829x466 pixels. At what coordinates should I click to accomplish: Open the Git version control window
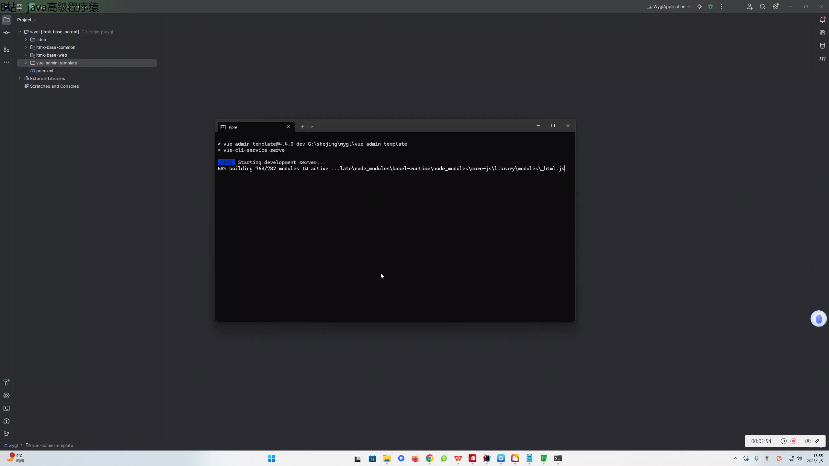pos(6,434)
